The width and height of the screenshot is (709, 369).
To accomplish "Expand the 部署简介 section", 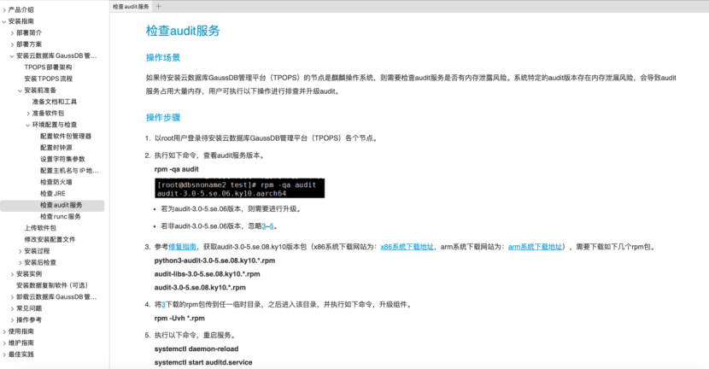I will point(12,33).
